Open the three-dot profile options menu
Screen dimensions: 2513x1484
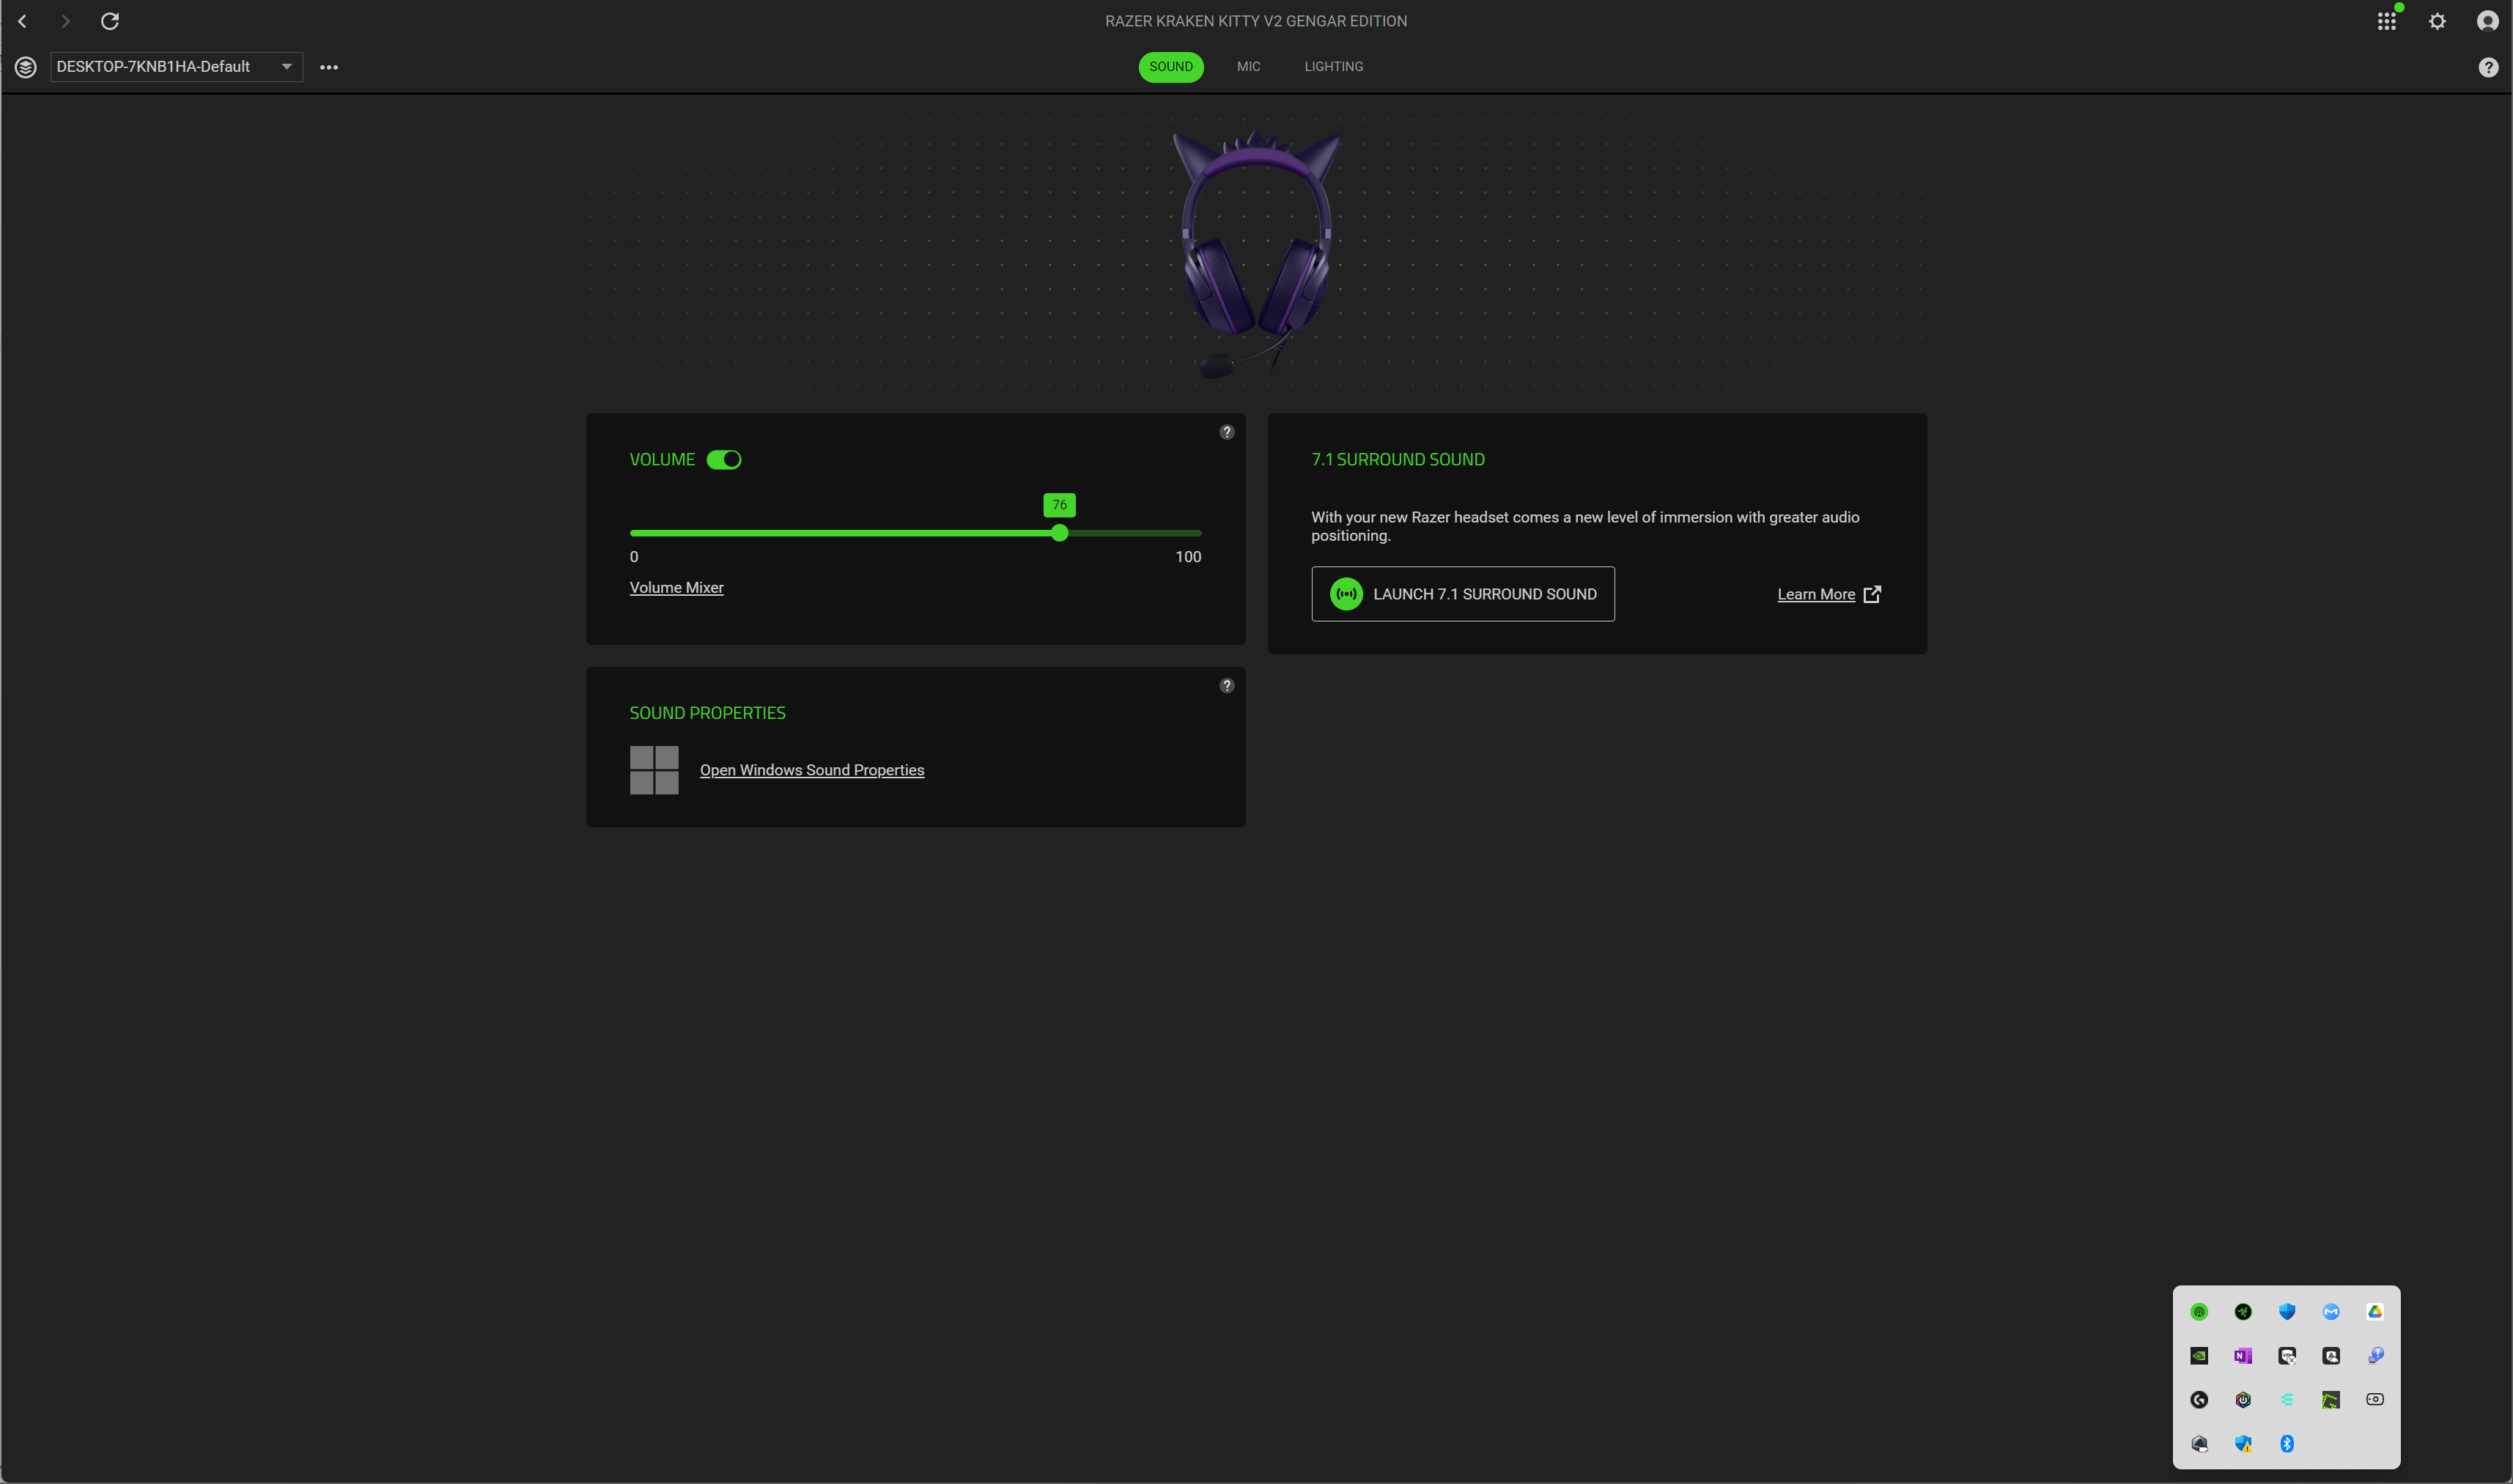[329, 67]
